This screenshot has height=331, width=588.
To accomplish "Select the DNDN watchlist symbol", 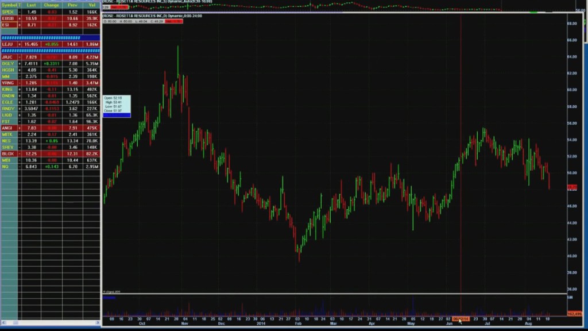I will coord(9,96).
